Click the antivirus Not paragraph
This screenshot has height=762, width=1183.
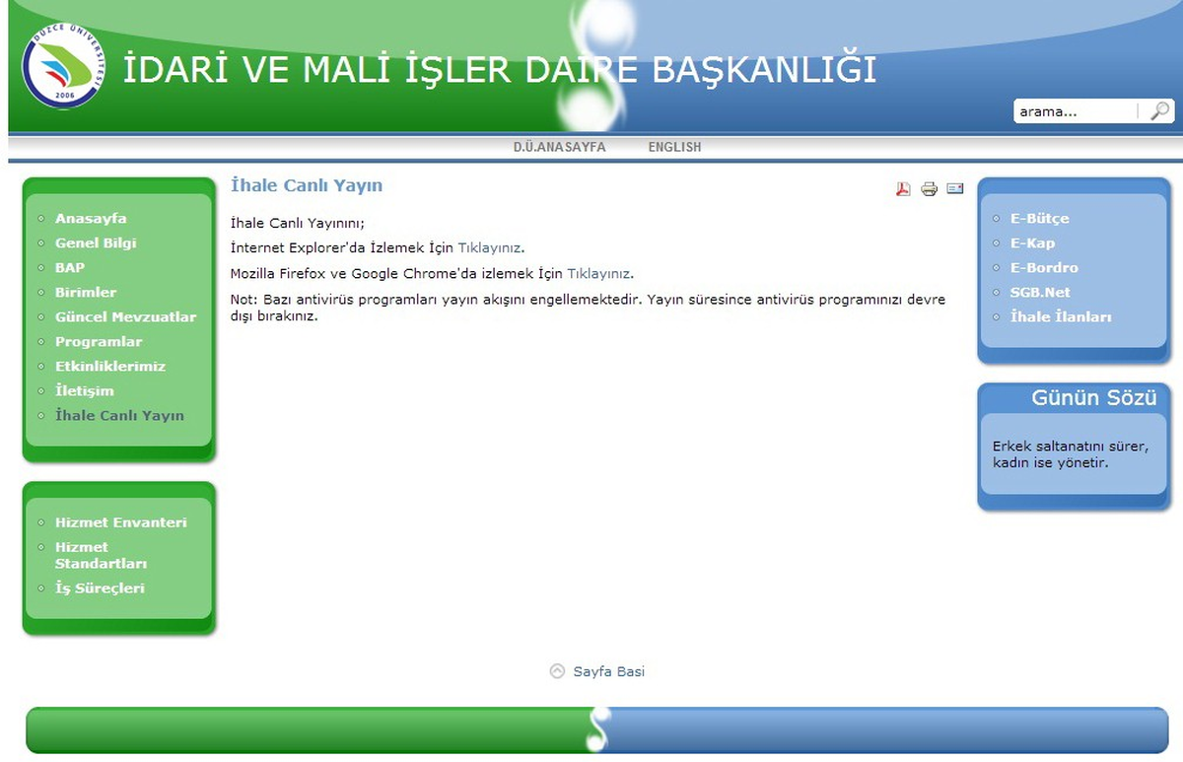[x=588, y=309]
